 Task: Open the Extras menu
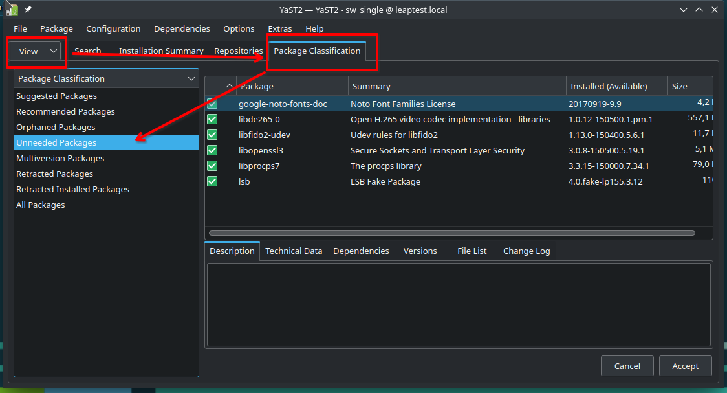[x=279, y=28]
